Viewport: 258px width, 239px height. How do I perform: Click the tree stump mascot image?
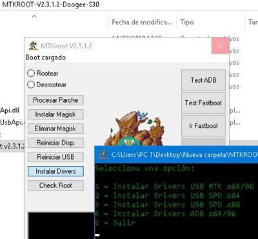point(134,128)
